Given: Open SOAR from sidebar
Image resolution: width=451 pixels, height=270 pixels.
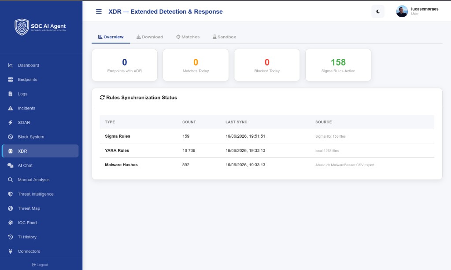Looking at the screenshot, I should pyautogui.click(x=40, y=122).
